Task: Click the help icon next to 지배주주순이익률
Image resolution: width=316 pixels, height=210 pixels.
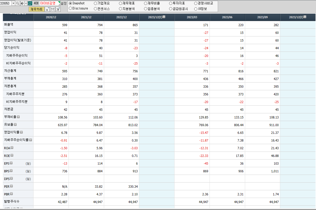Action: (31, 140)
